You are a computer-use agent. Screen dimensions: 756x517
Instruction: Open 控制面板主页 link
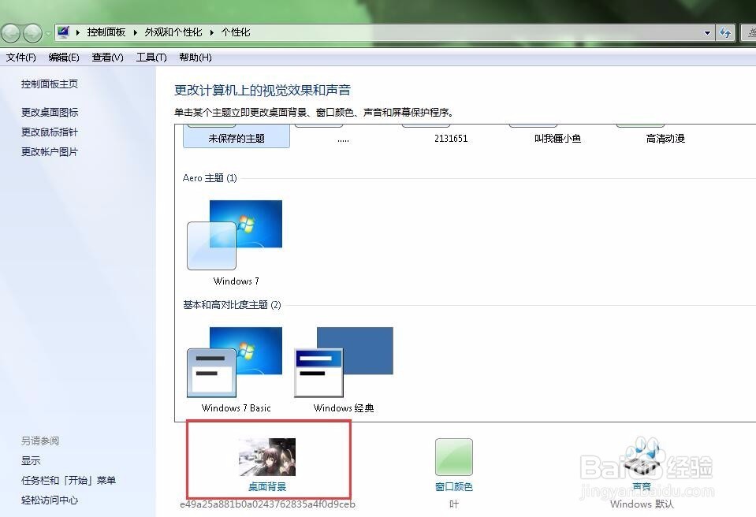[49, 84]
